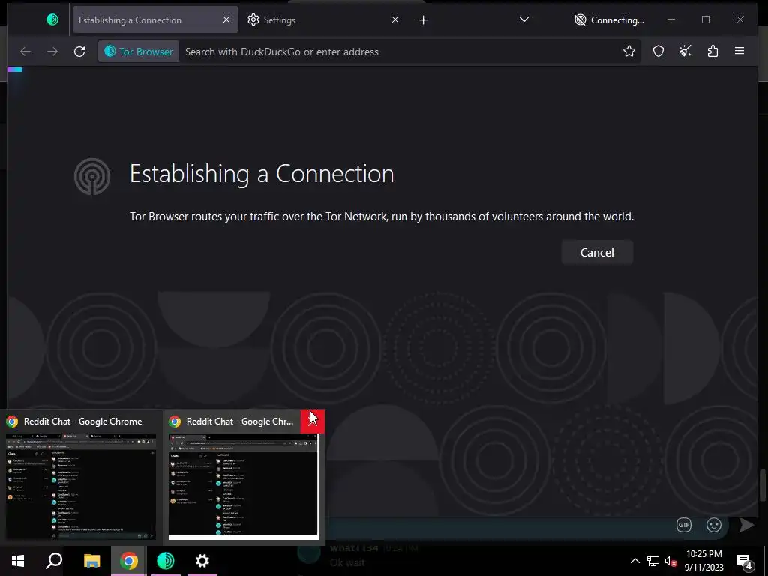This screenshot has width=768, height=576.
Task: Open a new tab with plus button
Action: click(x=424, y=19)
